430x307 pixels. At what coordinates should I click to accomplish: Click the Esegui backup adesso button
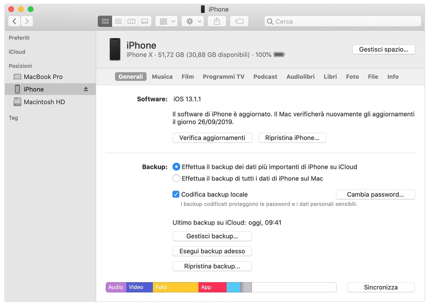point(212,251)
